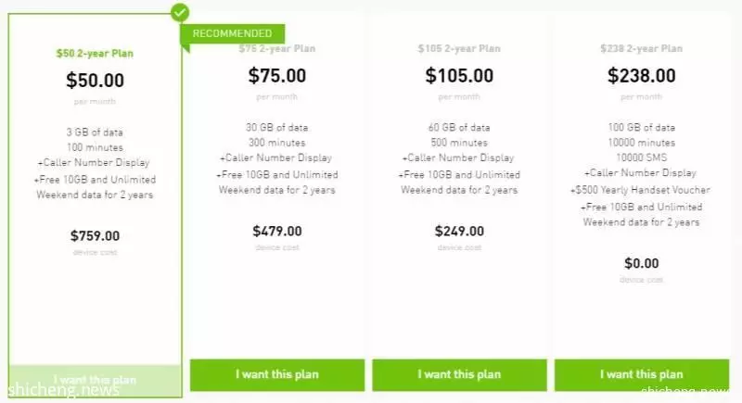This screenshot has width=742, height=403.
Task: Click the $75.00 monthly price
Action: tap(277, 76)
